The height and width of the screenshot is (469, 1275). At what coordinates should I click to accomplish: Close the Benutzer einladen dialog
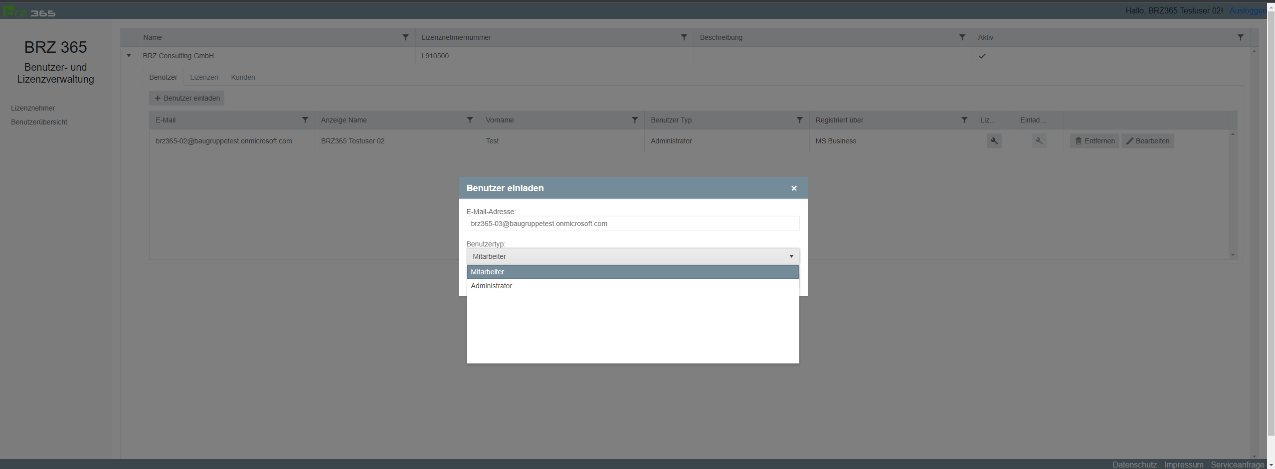(x=794, y=188)
